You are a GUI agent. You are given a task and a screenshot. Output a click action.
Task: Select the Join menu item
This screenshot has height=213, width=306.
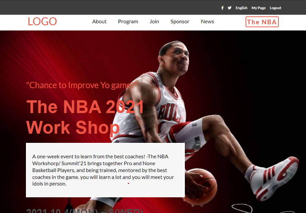154,21
